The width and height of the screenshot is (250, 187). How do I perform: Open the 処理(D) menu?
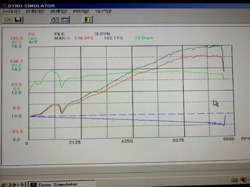click(x=58, y=11)
